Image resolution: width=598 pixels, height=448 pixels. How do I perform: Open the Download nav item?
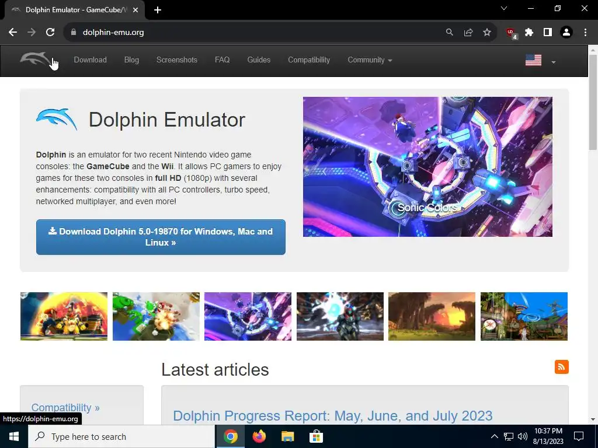pos(90,60)
